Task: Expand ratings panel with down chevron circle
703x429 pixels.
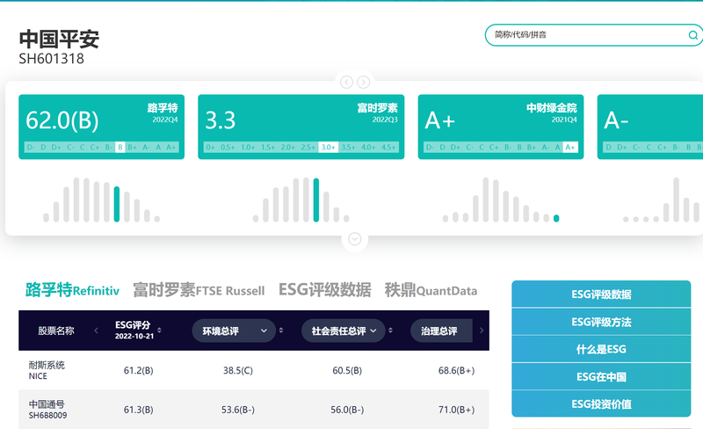Action: (x=355, y=239)
